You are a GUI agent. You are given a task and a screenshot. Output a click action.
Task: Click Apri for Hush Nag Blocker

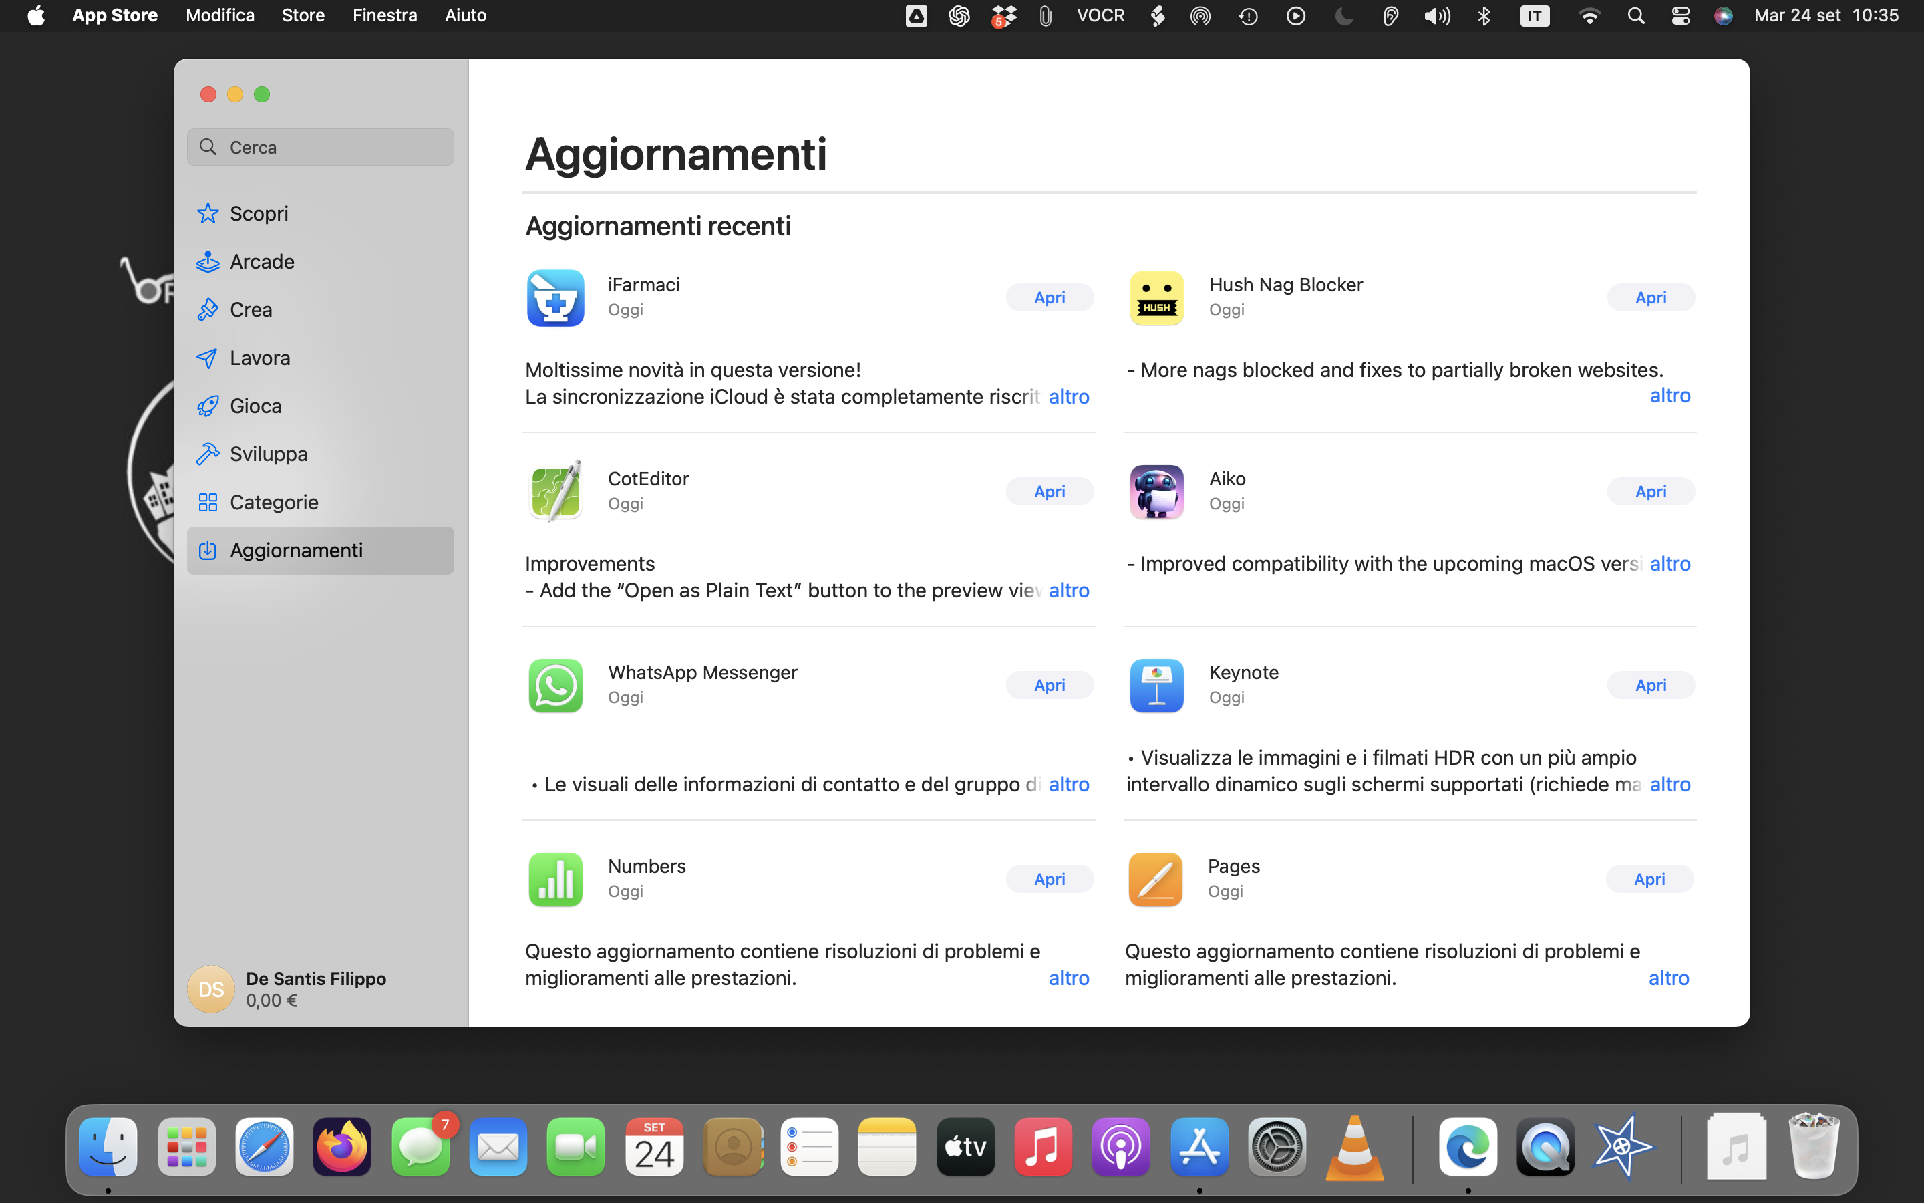click(x=1651, y=297)
